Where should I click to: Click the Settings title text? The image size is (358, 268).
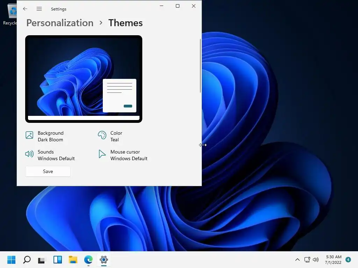click(x=58, y=9)
